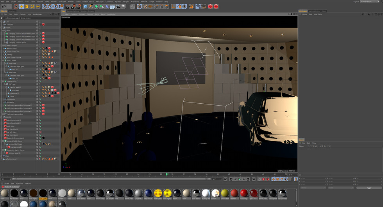Click the Apply button in coordinates panel
The width and height of the screenshot is (383, 207).
click(x=369, y=188)
